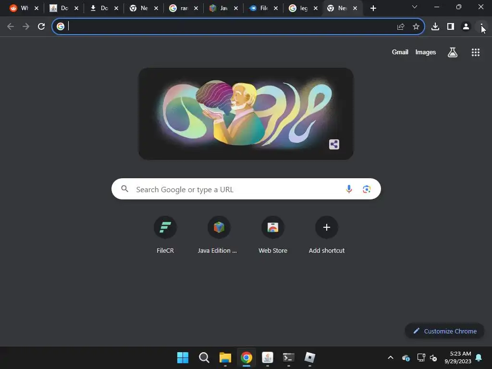
Task: Open Windows taskbar search
Action: tap(204, 357)
